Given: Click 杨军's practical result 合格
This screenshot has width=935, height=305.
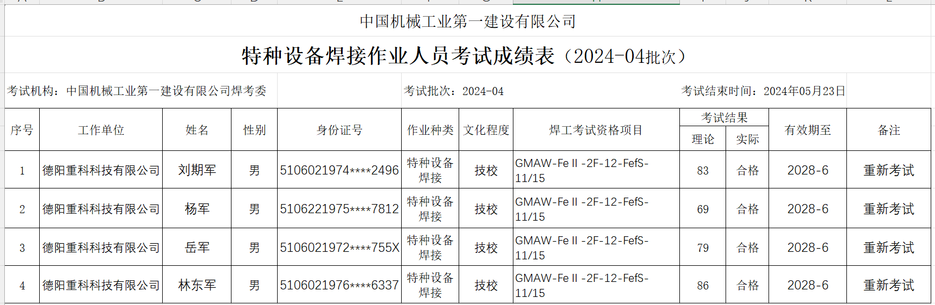Looking at the screenshot, I should point(748,208).
